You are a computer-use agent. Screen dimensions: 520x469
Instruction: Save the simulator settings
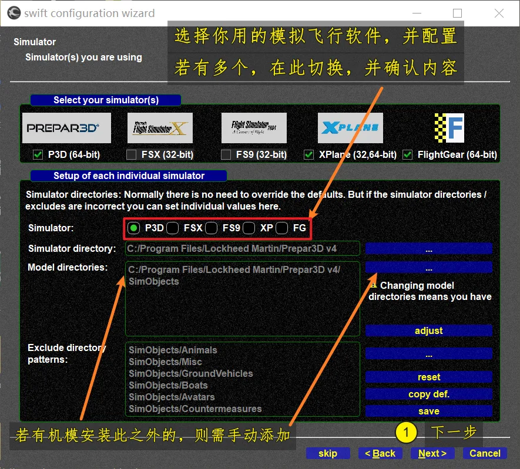click(x=429, y=411)
